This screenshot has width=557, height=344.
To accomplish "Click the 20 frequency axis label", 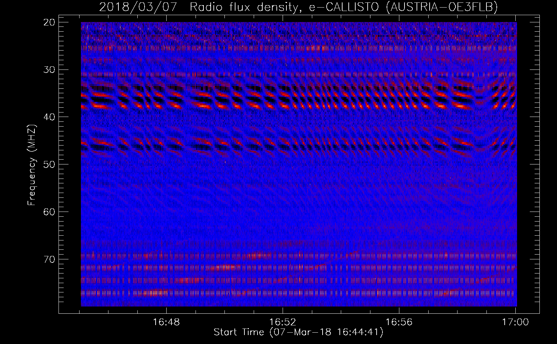I will [x=50, y=22].
